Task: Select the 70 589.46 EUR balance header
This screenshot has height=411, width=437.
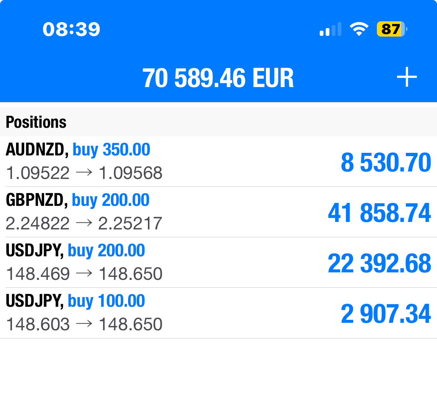Action: (218, 78)
